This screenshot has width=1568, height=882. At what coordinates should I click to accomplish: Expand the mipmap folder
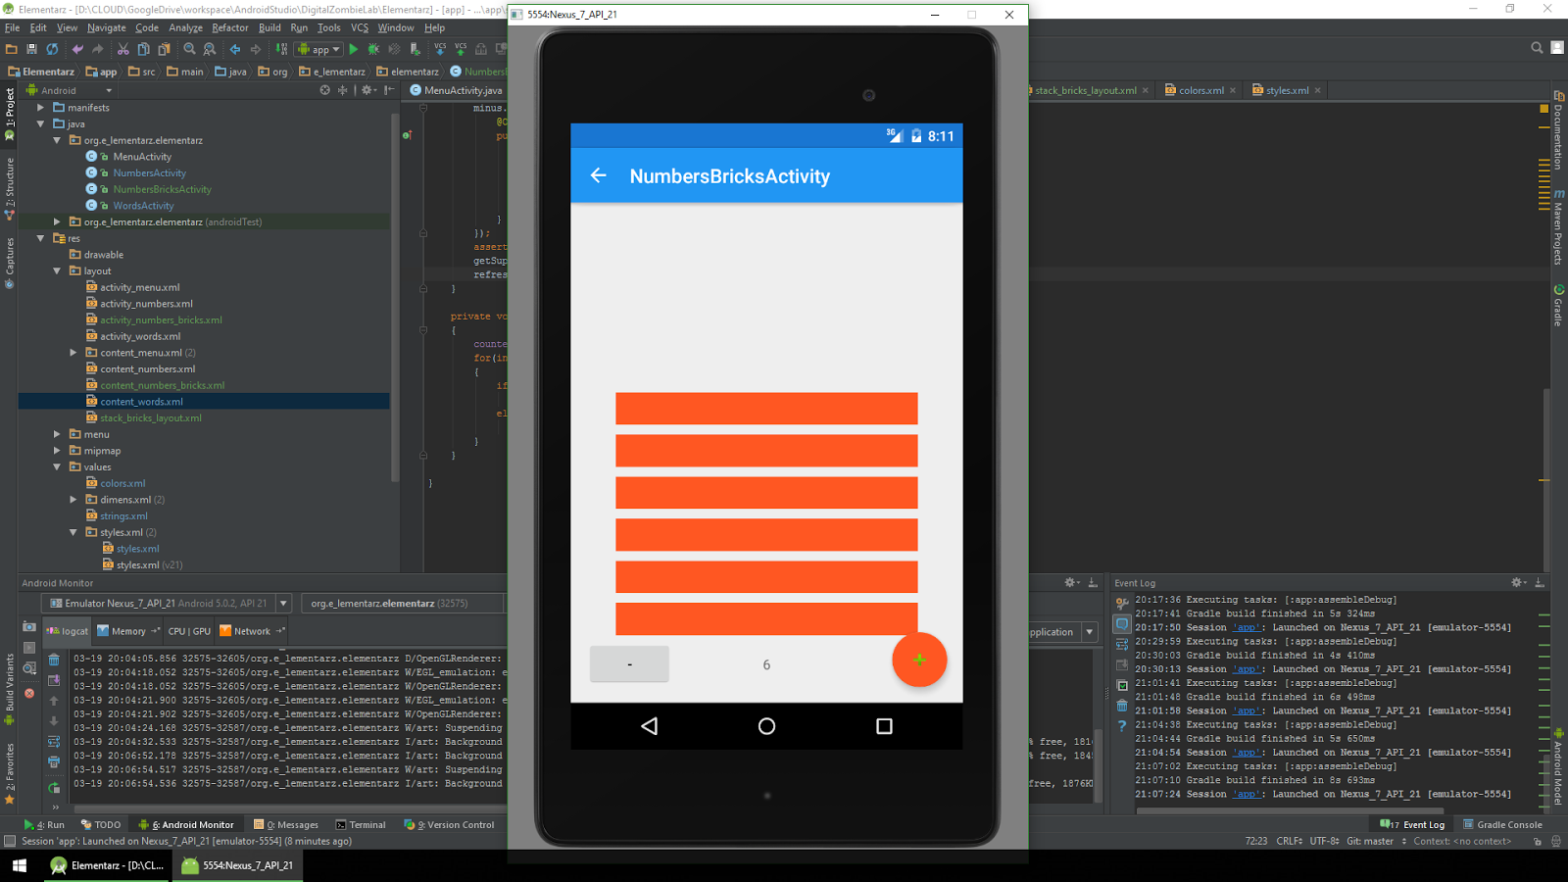click(x=57, y=451)
